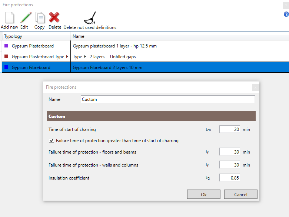
Task: Select the 'Gypsum Plasterboard Type-F' typology row
Action: coord(36,56)
